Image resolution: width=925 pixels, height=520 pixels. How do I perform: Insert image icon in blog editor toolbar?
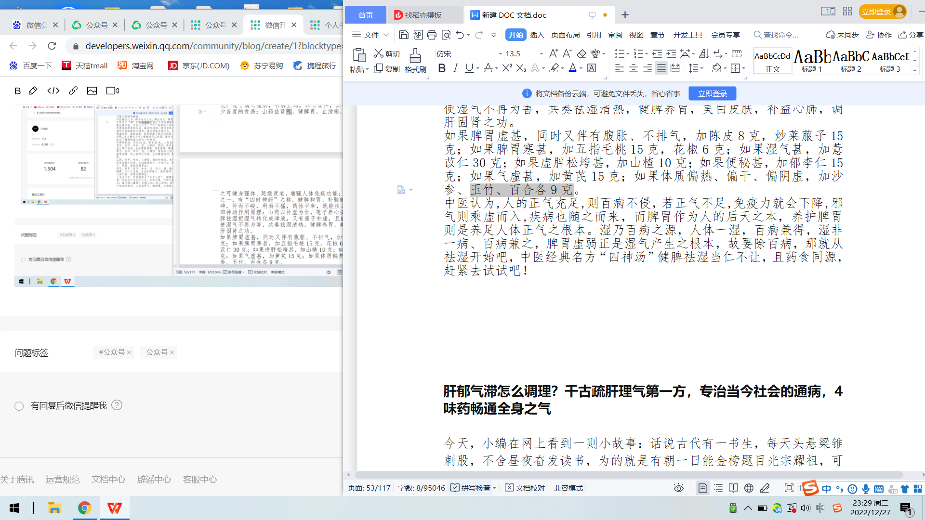(x=92, y=91)
